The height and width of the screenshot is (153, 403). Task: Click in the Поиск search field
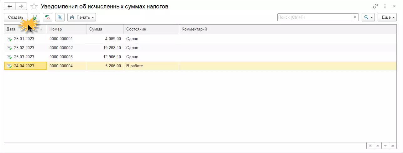tap(314, 17)
